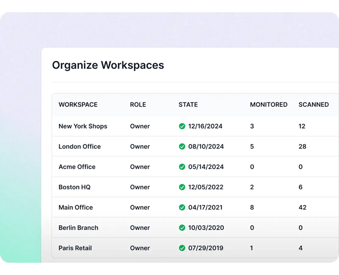Screen dimensions: 339x275
Task: Click monitored count 2 for Boston HQ
Action: click(x=252, y=187)
